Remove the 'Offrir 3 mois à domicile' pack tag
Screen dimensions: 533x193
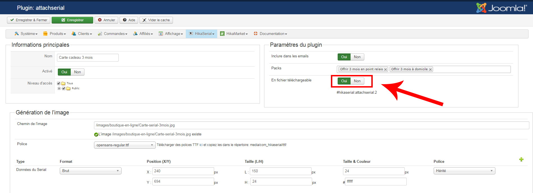coord(430,69)
